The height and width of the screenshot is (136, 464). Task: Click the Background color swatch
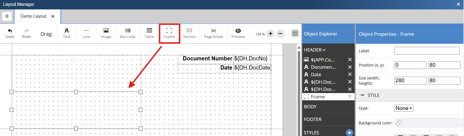click(399, 123)
